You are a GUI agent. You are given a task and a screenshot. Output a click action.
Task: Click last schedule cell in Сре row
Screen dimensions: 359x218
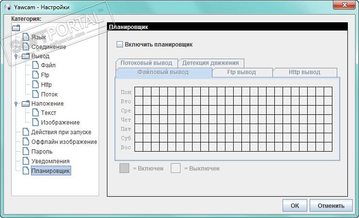[328, 110]
